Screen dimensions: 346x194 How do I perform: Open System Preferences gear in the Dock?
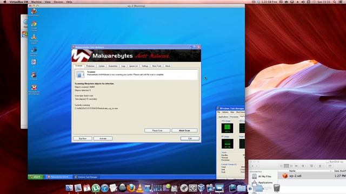click(192, 188)
